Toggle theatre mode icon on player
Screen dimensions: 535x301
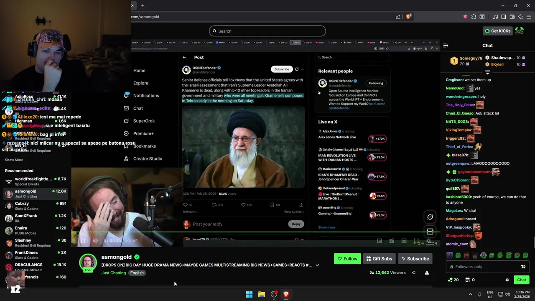404,241
